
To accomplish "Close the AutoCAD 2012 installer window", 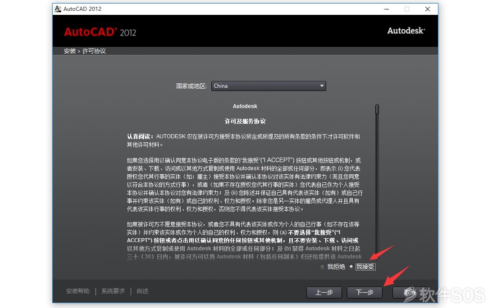I will (428, 9).
